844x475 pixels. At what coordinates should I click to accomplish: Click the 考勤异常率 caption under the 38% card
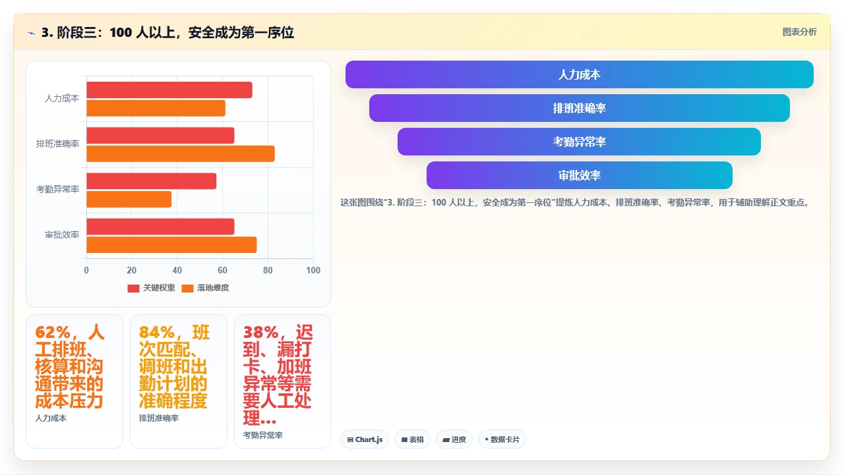tap(263, 435)
